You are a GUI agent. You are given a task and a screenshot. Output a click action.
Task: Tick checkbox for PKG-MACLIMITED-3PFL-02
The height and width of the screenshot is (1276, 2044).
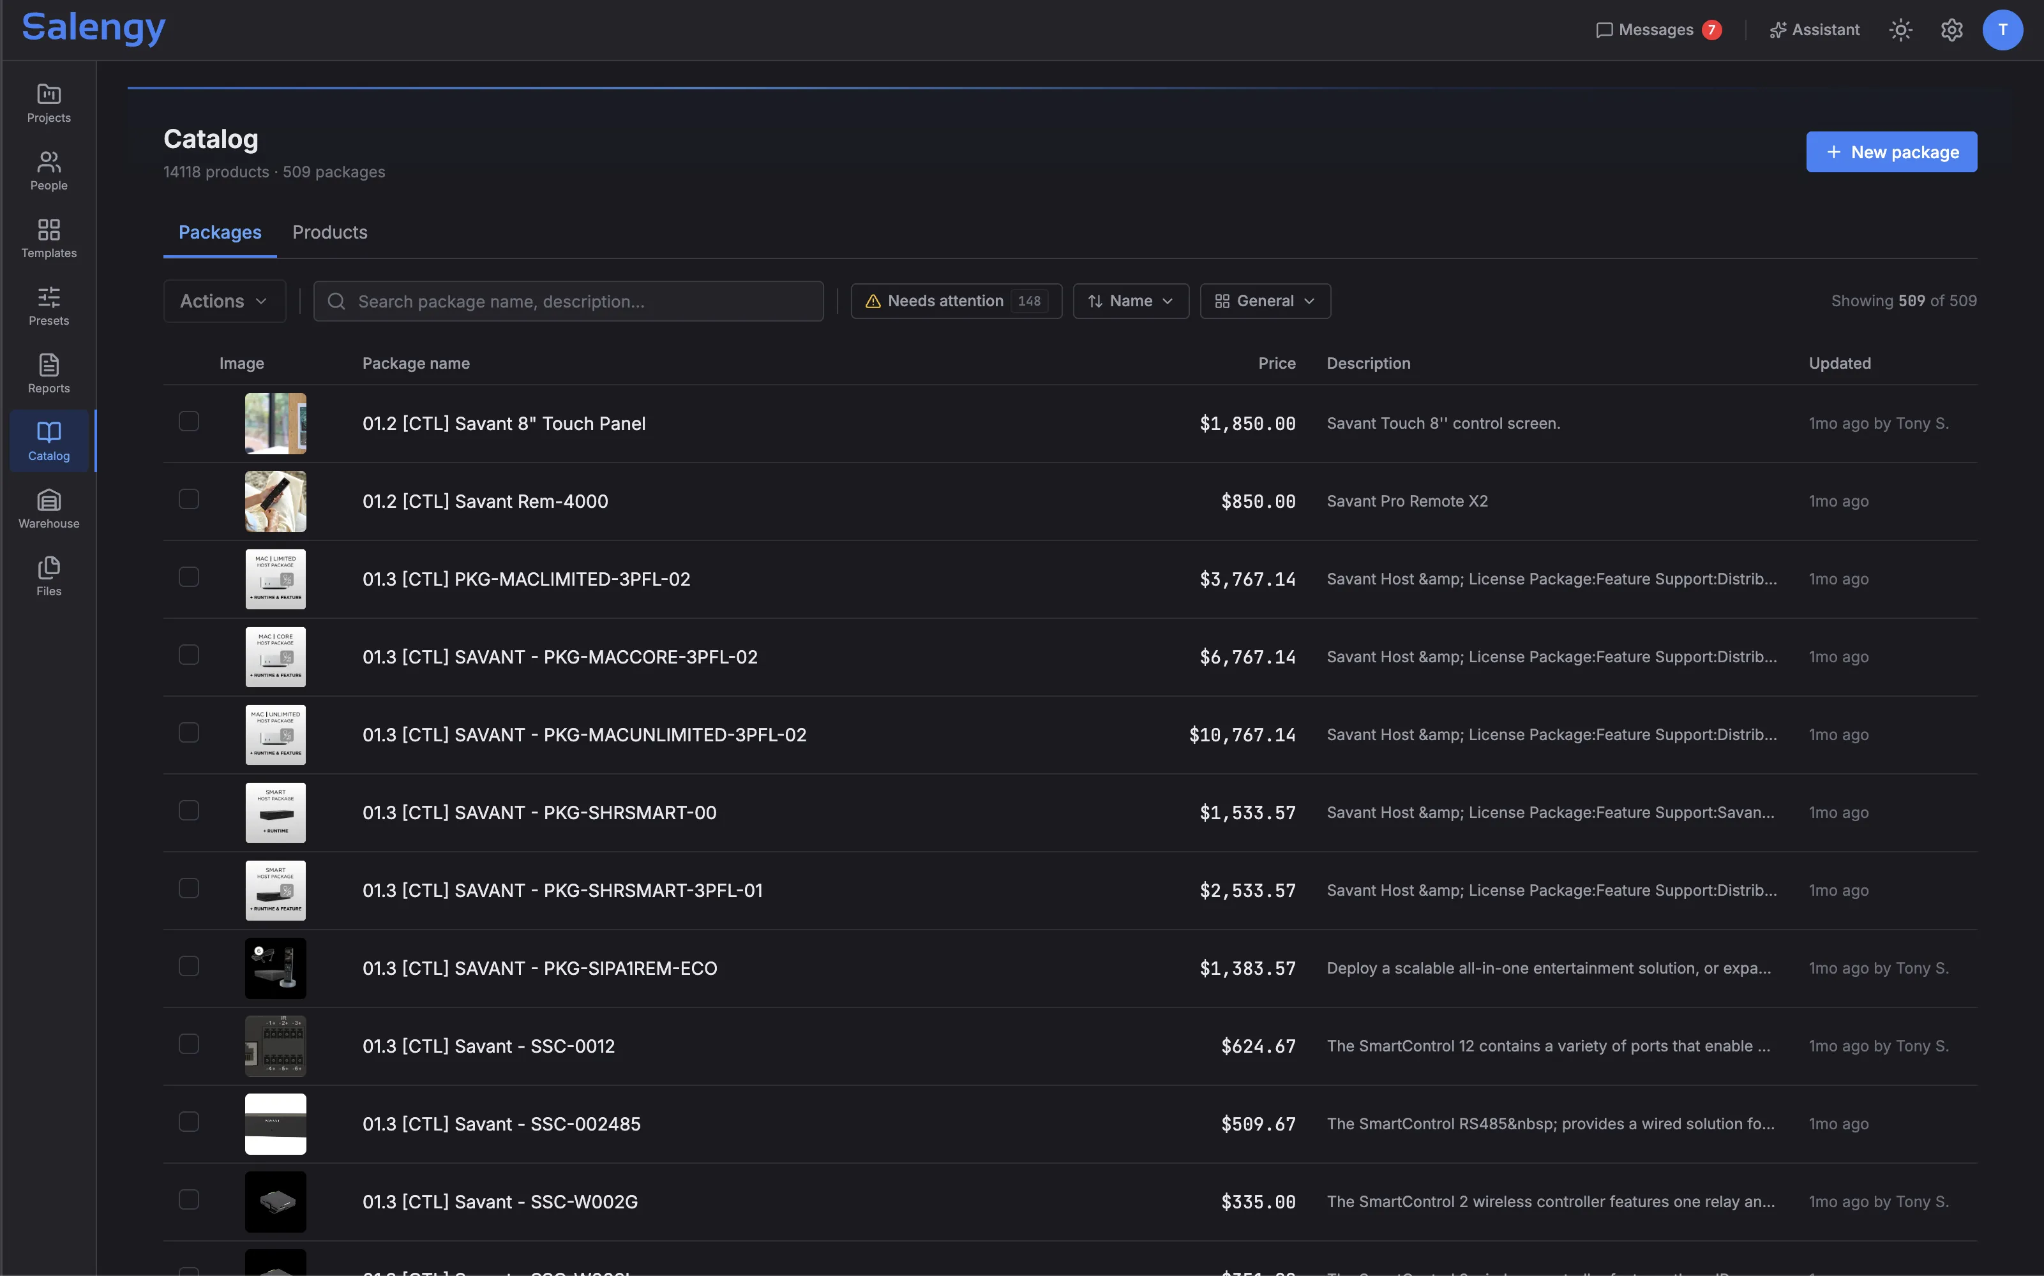(189, 576)
